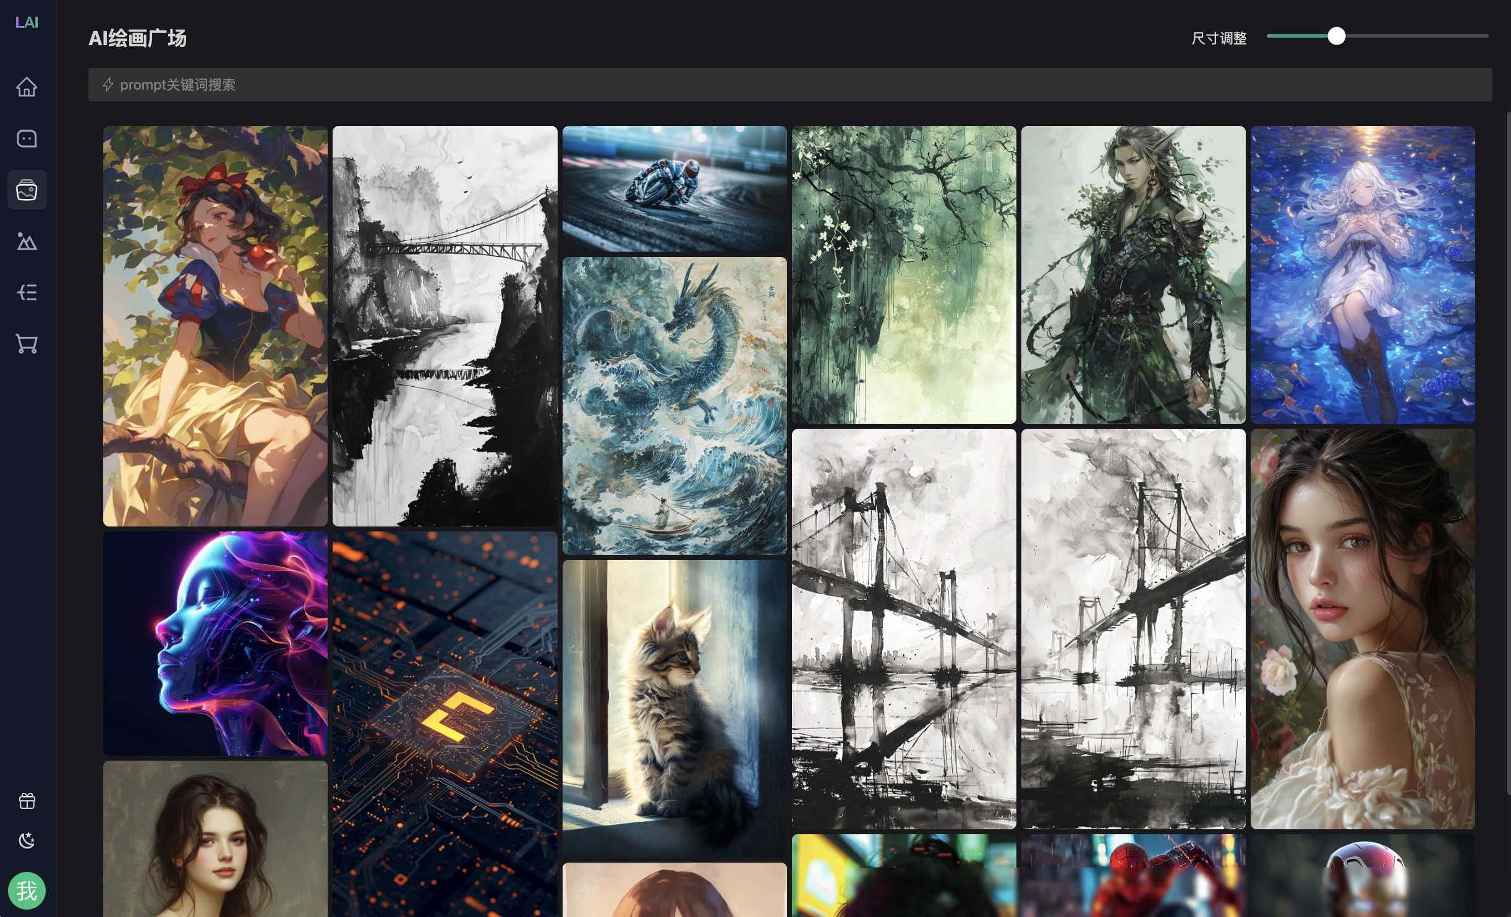Open the dark-haired woman oil portrait

coord(215,839)
